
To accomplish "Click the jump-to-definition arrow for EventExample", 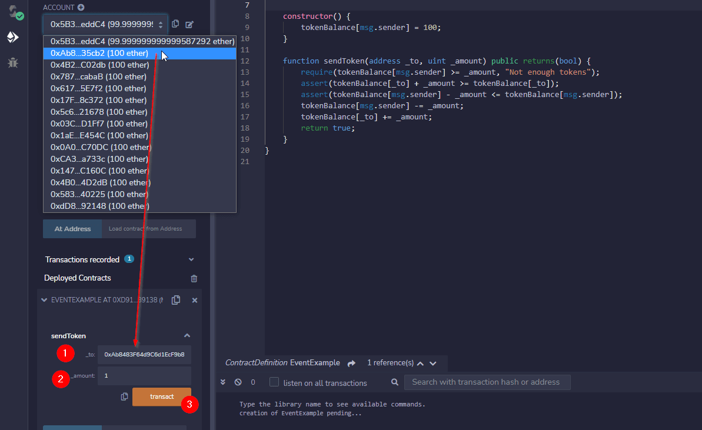I will [351, 364].
